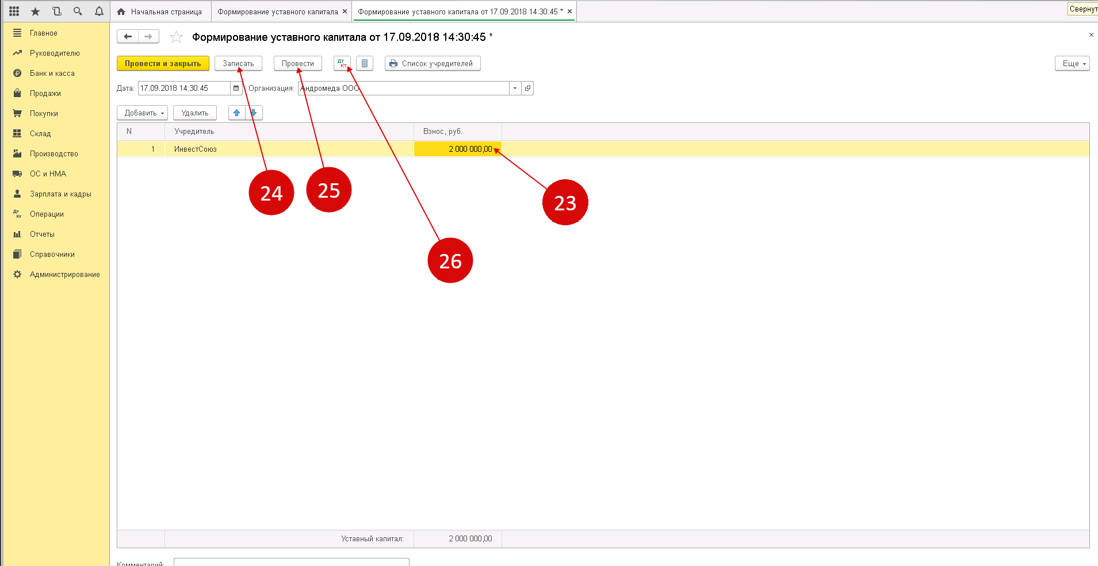Close the current document tab

point(569,11)
